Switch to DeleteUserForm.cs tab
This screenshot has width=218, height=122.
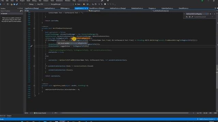(x=137, y=8)
